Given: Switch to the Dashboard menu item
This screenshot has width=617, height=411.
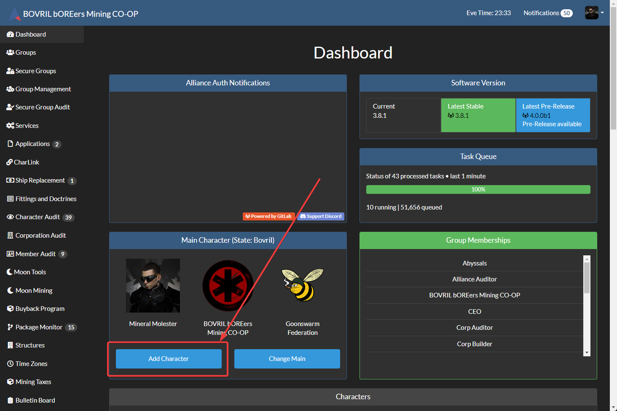Looking at the screenshot, I should pos(30,34).
